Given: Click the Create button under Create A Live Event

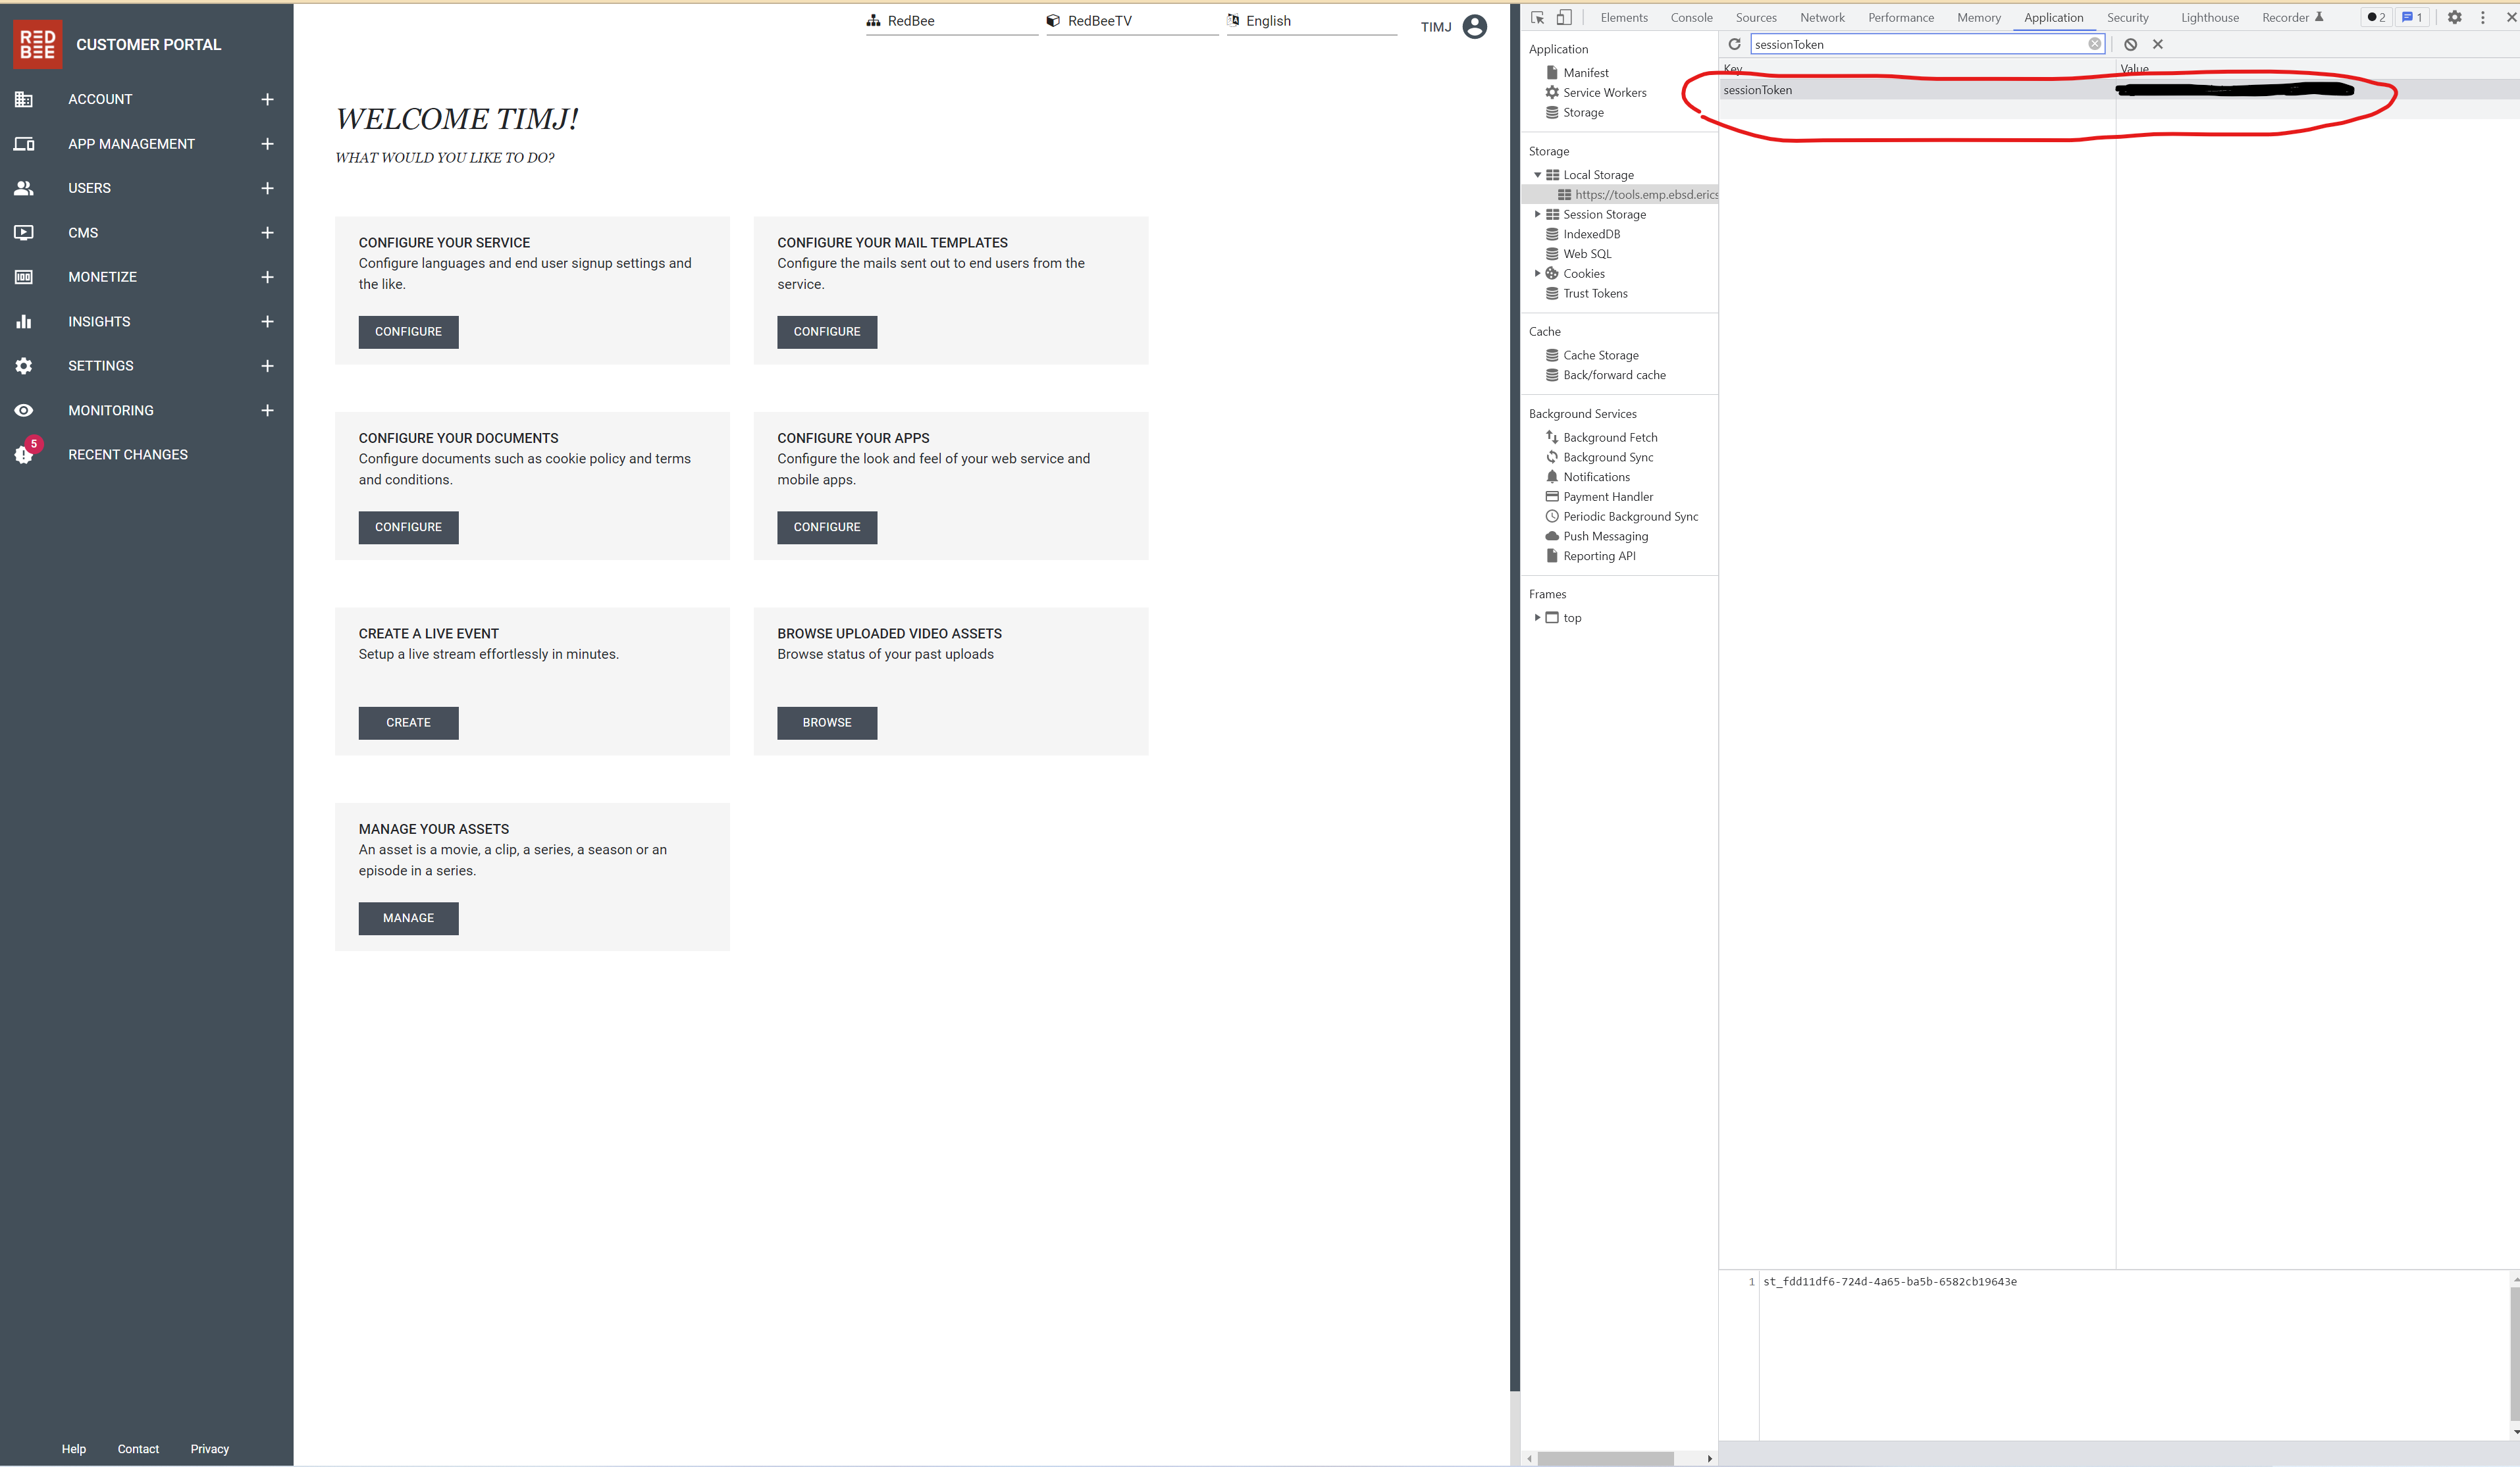Looking at the screenshot, I should [409, 721].
